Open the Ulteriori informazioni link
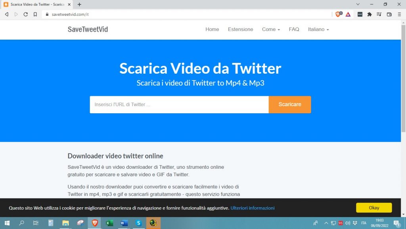This screenshot has height=229, width=406. click(x=253, y=208)
